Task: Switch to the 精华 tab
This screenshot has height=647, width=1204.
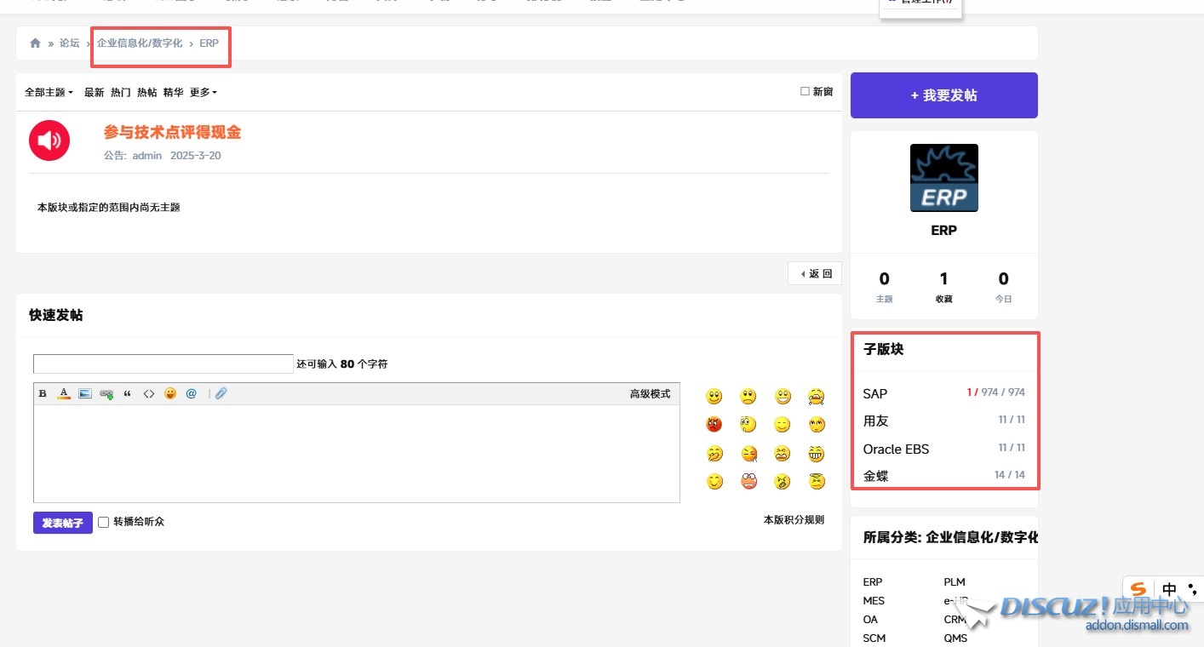Action: click(173, 93)
